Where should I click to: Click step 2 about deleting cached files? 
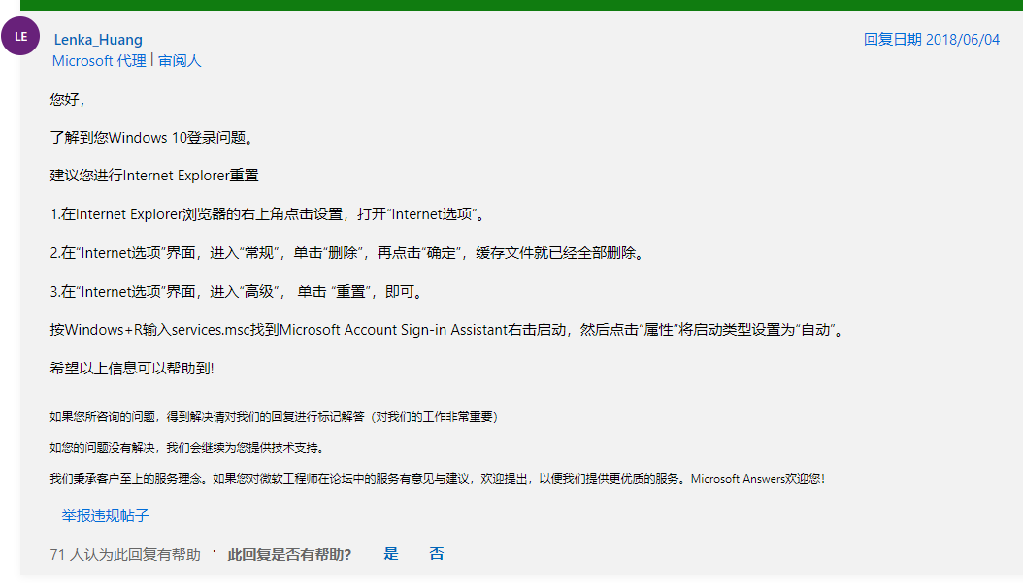(x=347, y=253)
